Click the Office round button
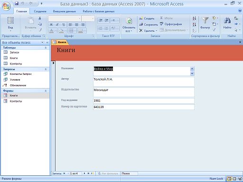 click(x=6, y=6)
